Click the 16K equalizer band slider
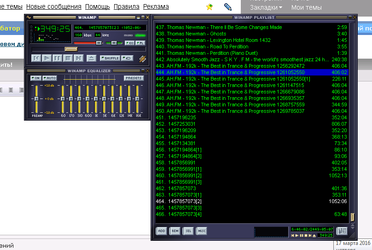372x250 pixels. click(x=137, y=99)
